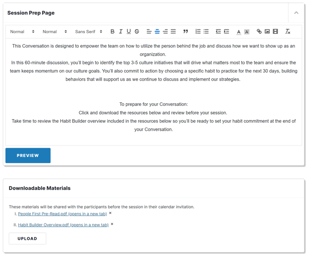Insert a video using the film icon
Screen dimensions: 309x256
275,32
